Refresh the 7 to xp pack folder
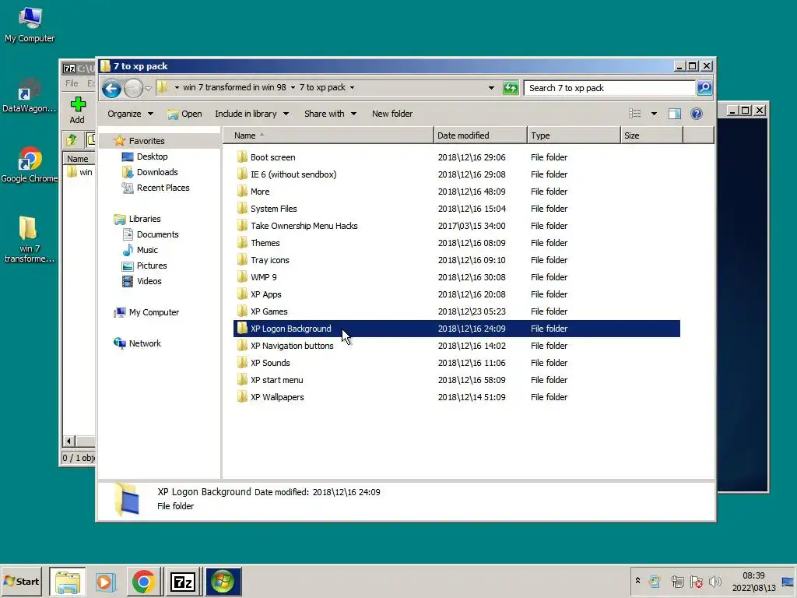The width and height of the screenshot is (797, 598). [511, 88]
